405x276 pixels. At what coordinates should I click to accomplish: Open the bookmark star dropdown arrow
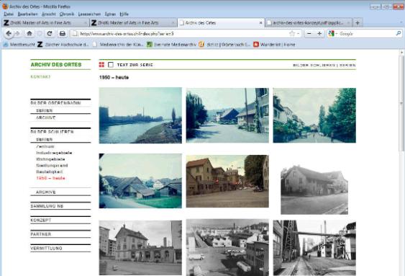tap(298, 34)
